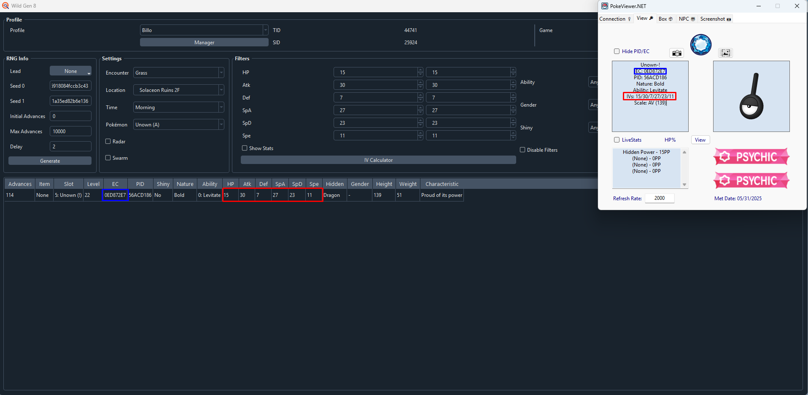Viewport: 808px width, 395px height.
Task: Open the Profile dropdown showing Billo
Action: click(204, 30)
